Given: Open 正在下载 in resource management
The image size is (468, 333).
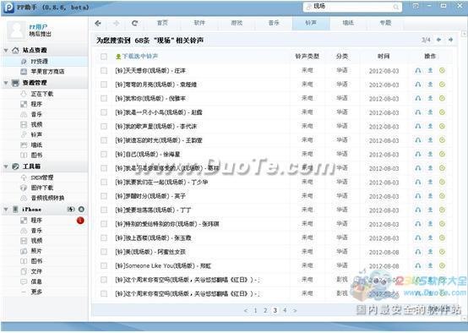Looking at the screenshot, I should coord(45,94).
